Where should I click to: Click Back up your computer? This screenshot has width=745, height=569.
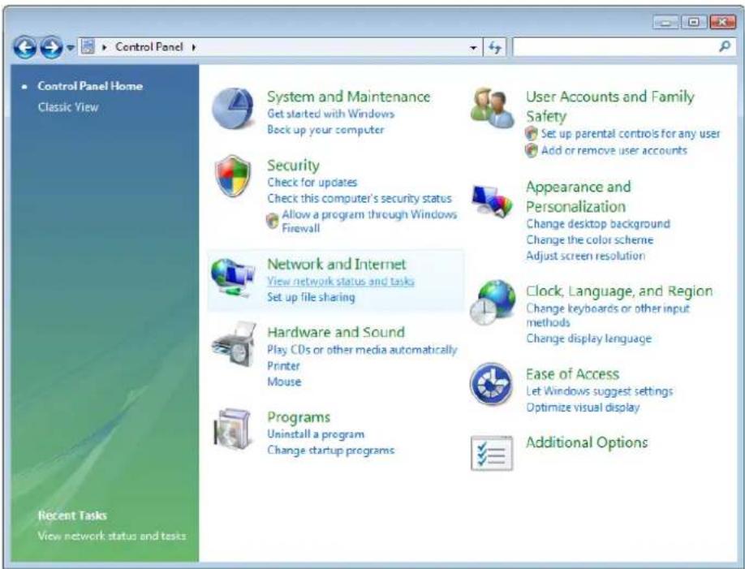tap(325, 130)
